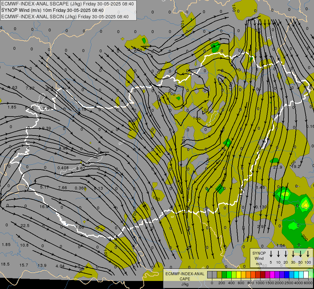Screen dimensions: 314x289
Task: Select the pure yellow CAPE legend swatch
Action: (239, 275)
